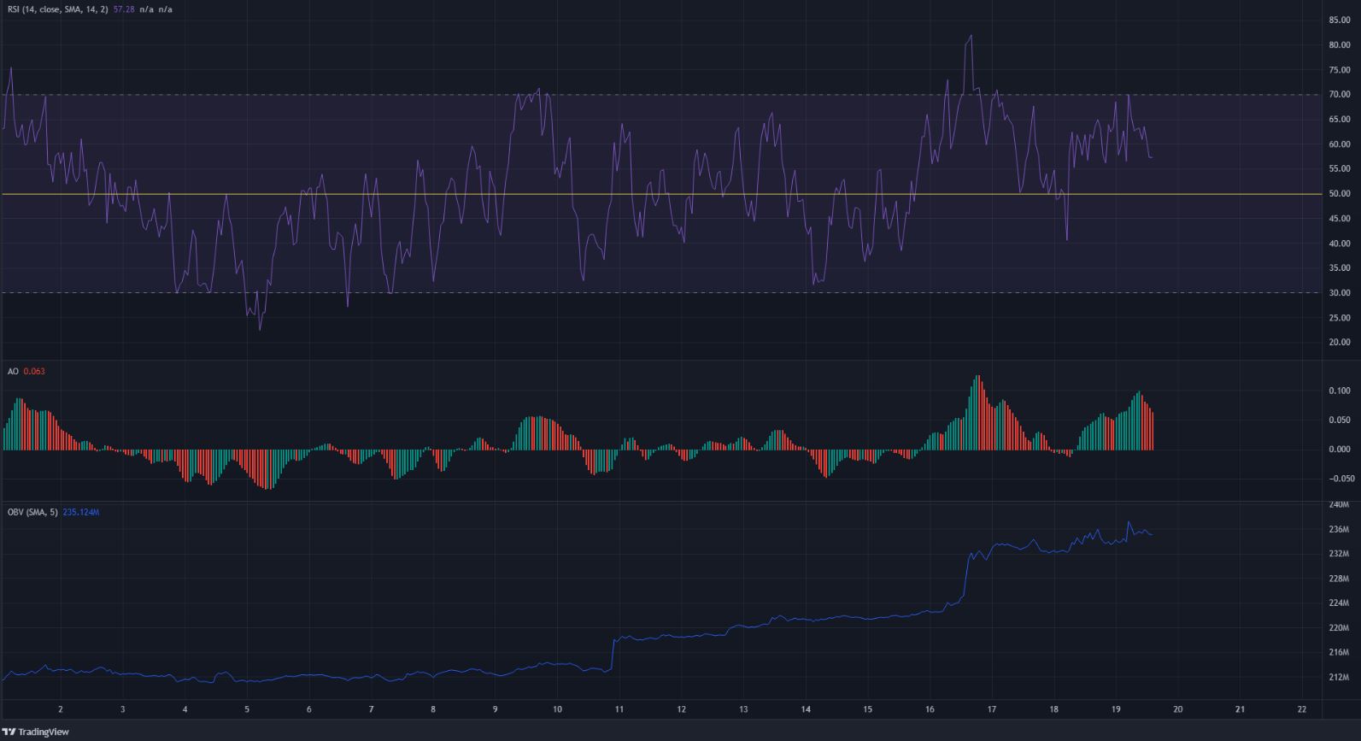Click the 80.00 level on RSI scale
Screen dimensions: 1361x741
1339,45
